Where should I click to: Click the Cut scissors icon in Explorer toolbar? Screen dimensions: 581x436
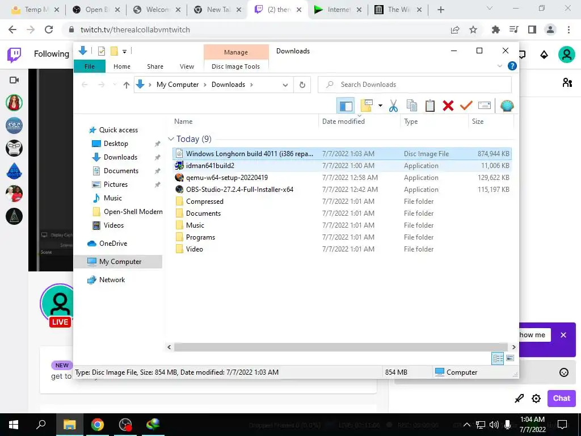click(x=393, y=106)
